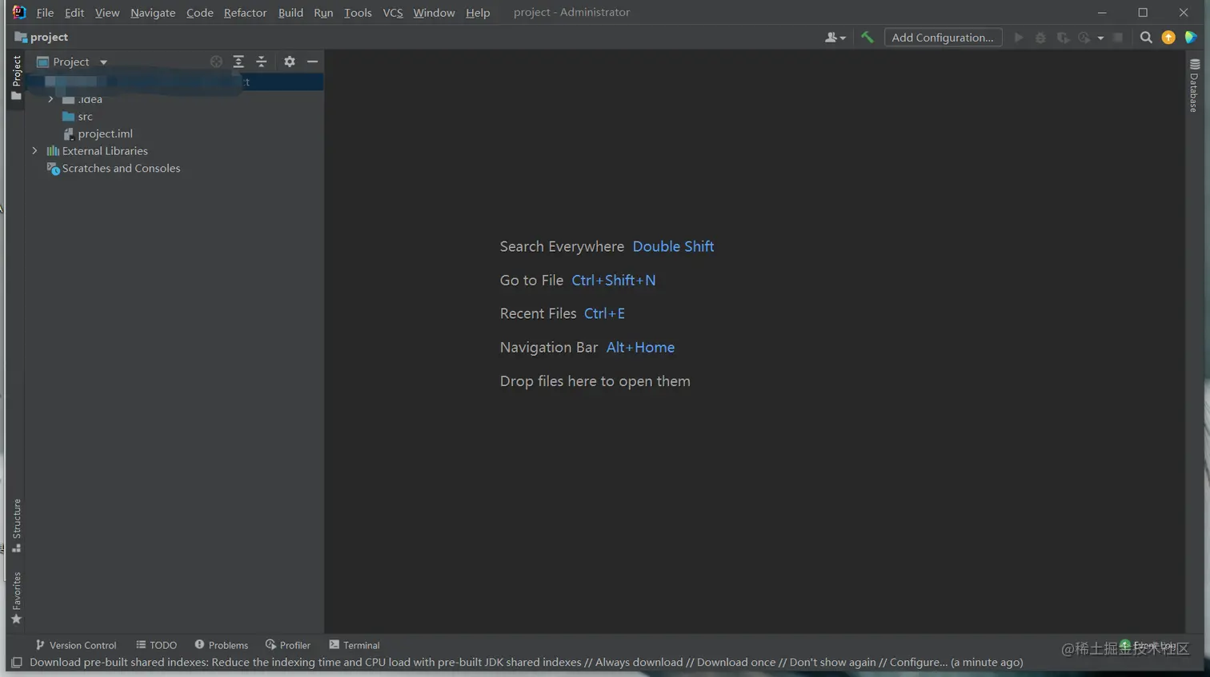The image size is (1210, 677).
Task: Open Search Everywhere magnifier icon
Action: (1146, 38)
